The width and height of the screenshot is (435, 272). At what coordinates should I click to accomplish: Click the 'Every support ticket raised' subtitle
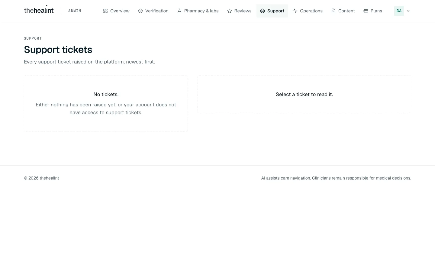coord(89,62)
